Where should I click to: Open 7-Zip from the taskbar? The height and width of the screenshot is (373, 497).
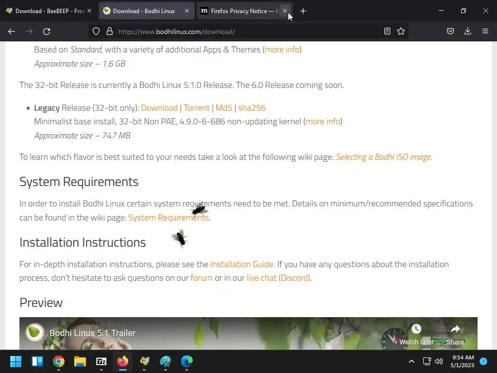[x=101, y=361]
